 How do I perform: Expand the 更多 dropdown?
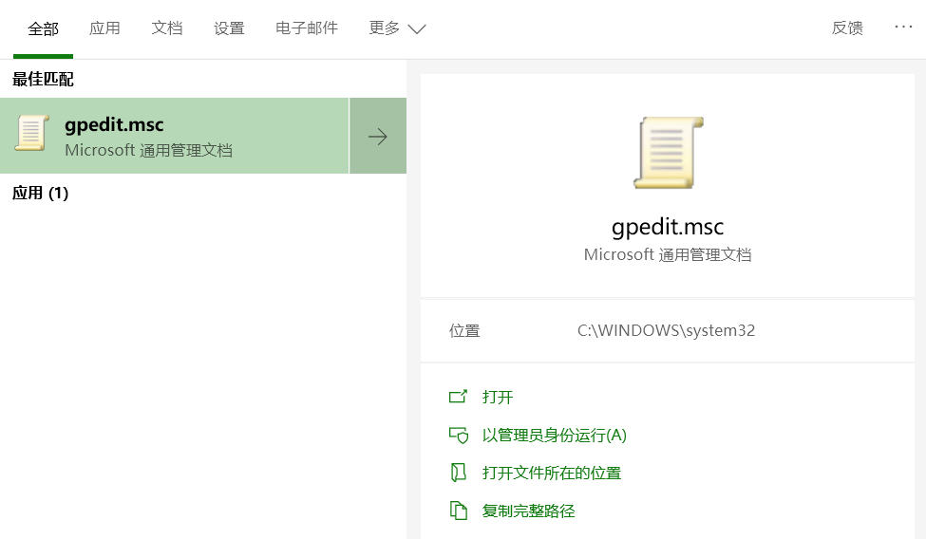[397, 28]
